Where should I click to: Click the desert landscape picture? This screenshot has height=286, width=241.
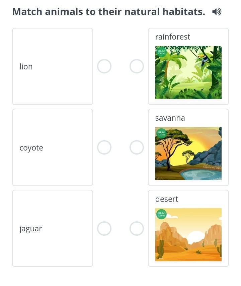[188, 235]
